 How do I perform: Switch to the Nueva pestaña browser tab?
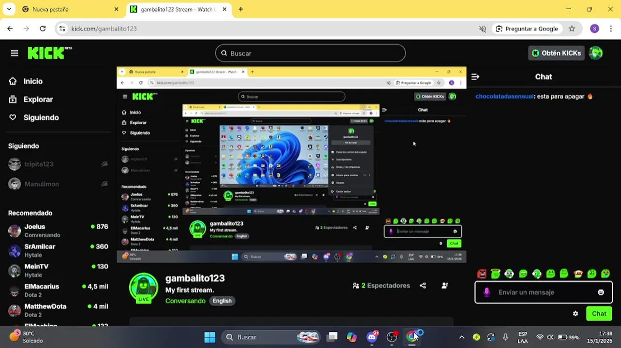71,9
